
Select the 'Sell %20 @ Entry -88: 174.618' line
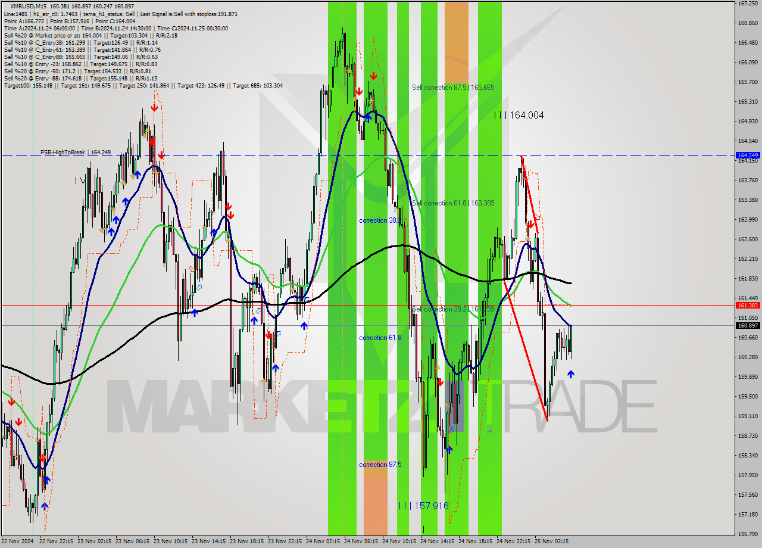80,78
